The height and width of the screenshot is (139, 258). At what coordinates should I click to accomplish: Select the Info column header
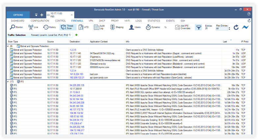pos(173,42)
